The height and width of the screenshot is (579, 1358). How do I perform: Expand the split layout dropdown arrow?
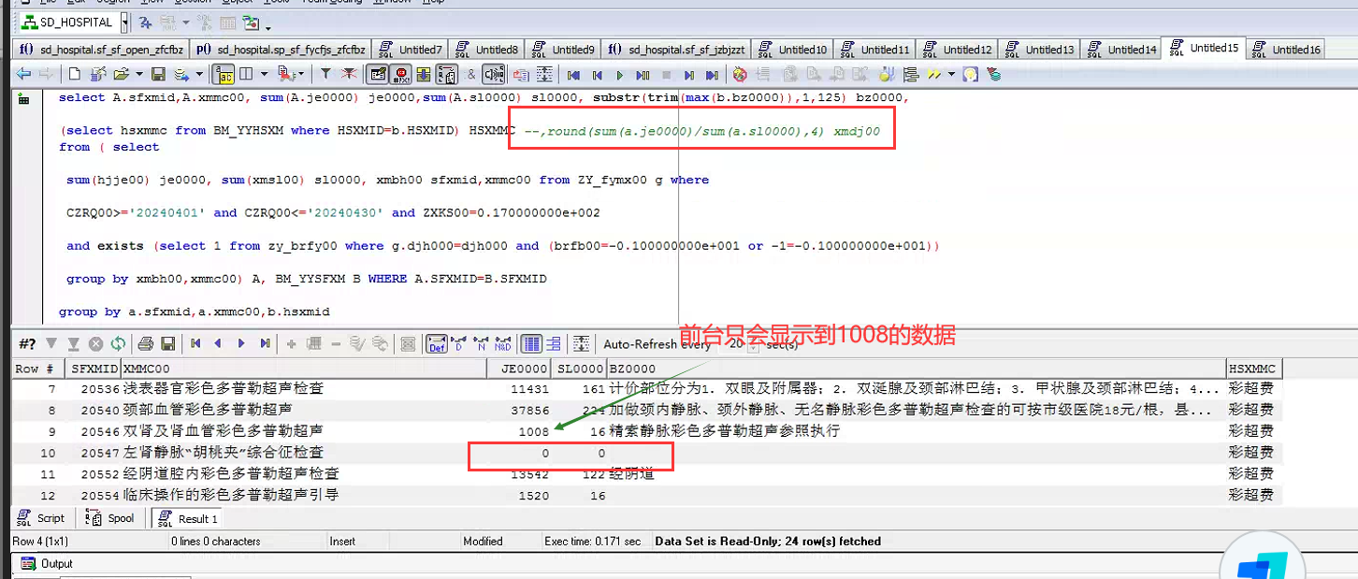tap(264, 74)
